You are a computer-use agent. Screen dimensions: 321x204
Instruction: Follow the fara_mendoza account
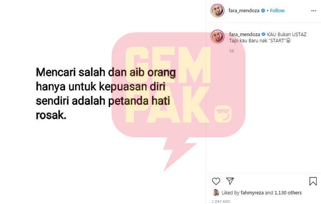(x=277, y=11)
